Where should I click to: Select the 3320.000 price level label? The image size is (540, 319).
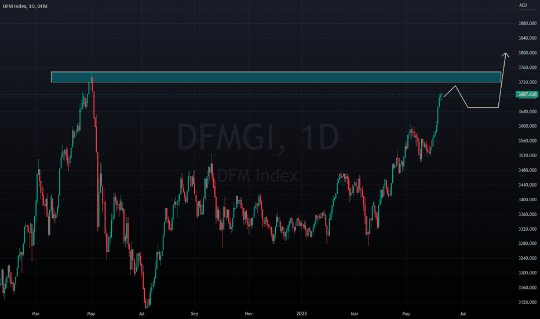(x=527, y=229)
